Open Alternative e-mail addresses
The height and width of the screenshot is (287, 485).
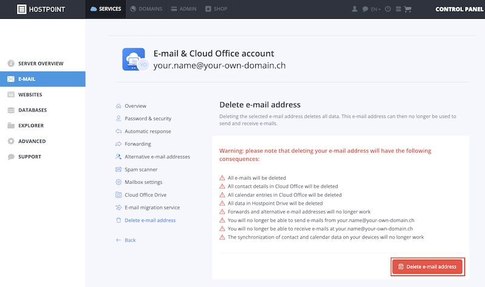click(x=153, y=157)
